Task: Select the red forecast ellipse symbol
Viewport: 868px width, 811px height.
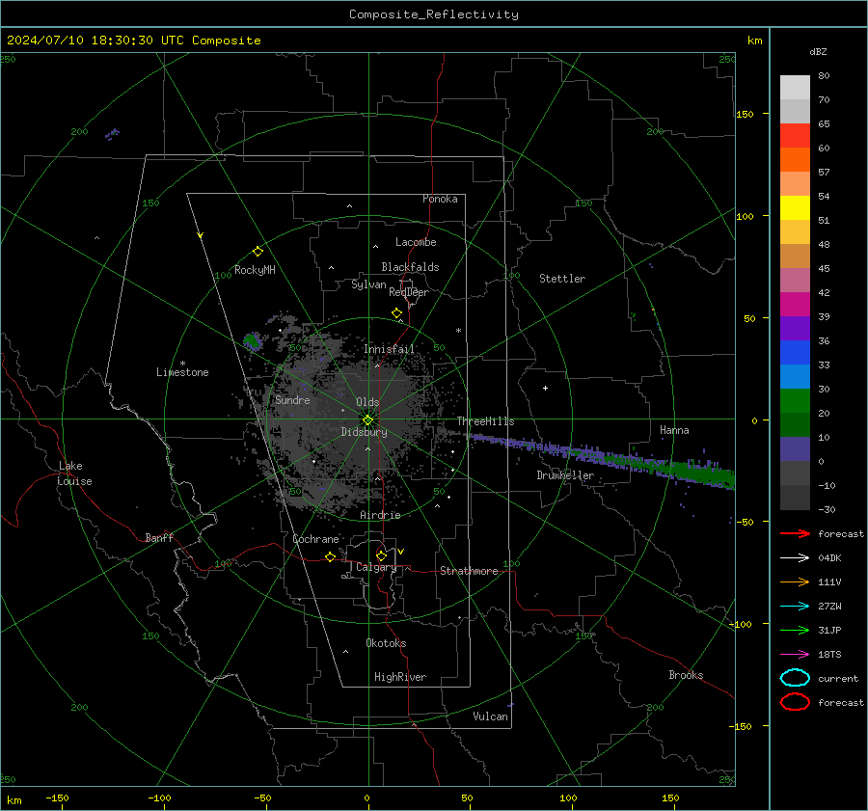Action: (795, 702)
